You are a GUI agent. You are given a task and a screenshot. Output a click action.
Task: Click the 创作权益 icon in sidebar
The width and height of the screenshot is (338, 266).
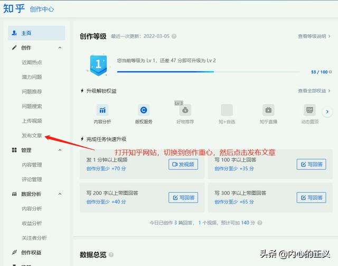[14, 252]
